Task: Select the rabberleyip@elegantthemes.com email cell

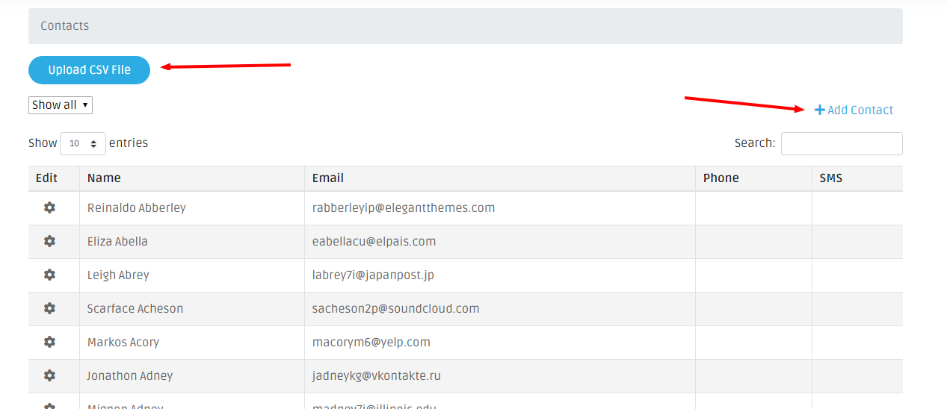Action: (404, 207)
